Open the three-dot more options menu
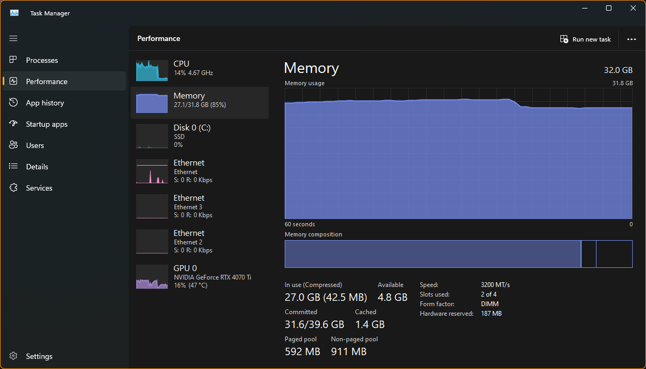Screen dimensions: 646x369 [632, 39]
